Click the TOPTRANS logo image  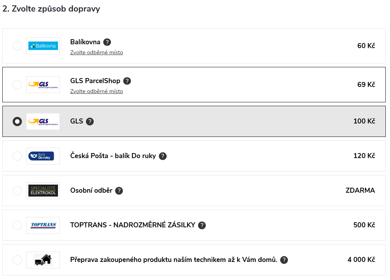pos(43,225)
